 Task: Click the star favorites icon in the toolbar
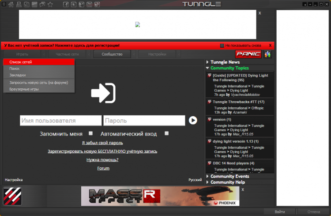tap(50, 4)
